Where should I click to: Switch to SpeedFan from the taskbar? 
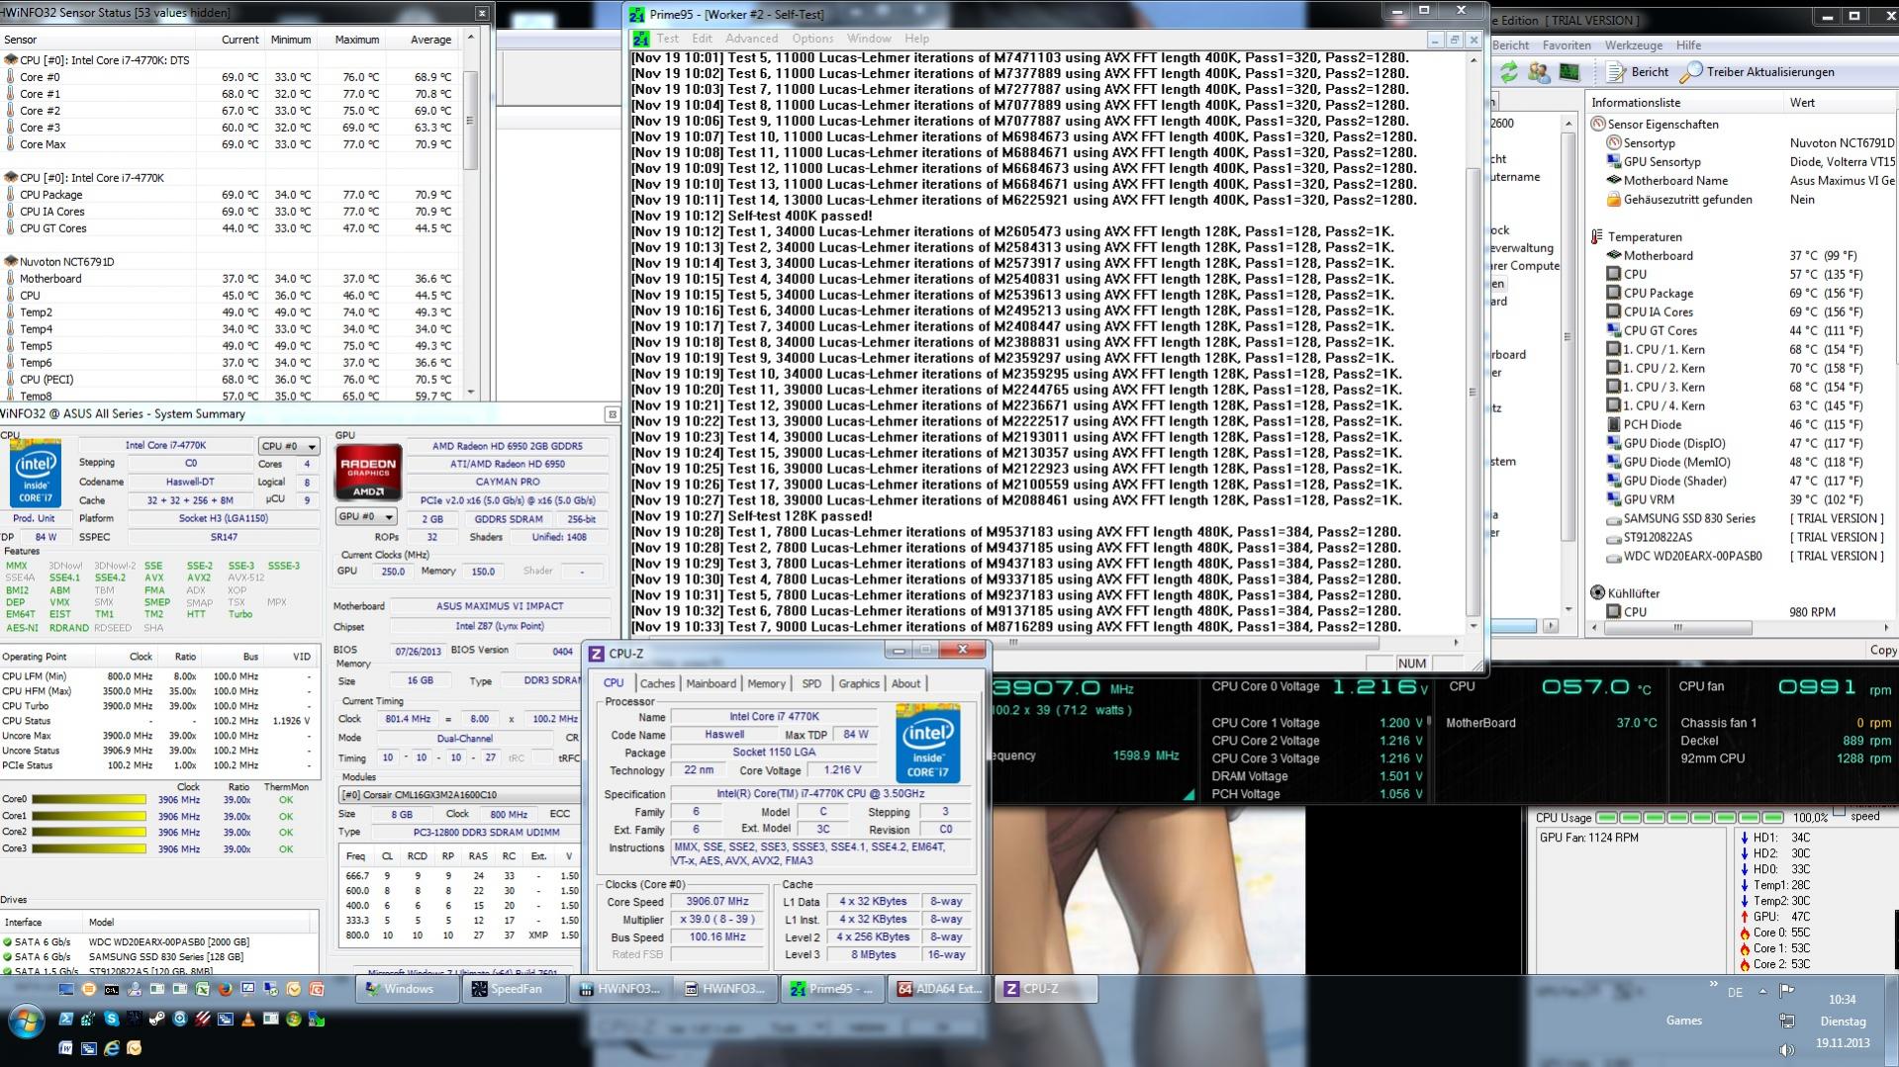click(515, 989)
